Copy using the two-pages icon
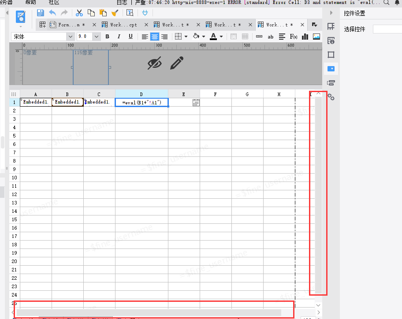 (91, 13)
